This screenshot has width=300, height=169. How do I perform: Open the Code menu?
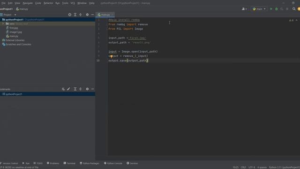pyautogui.click(x=38, y=3)
